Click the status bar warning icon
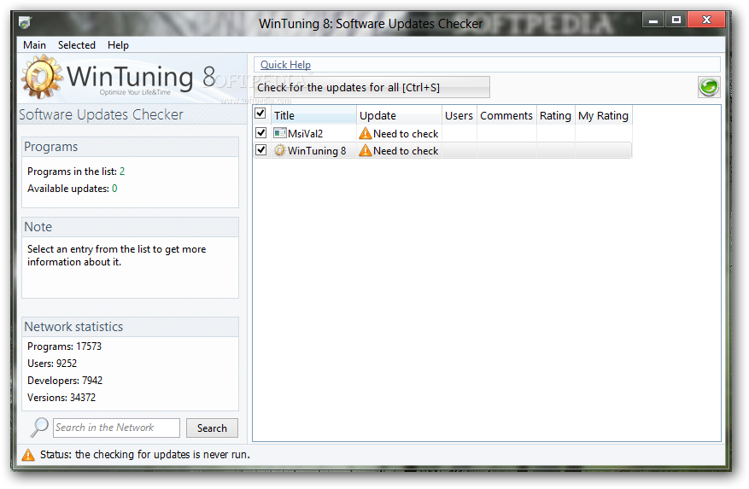The image size is (749, 489). click(28, 455)
